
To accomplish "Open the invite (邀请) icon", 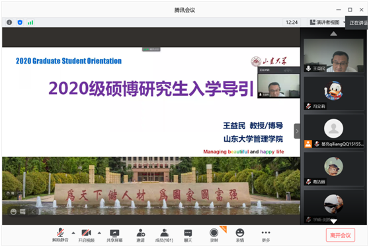I will coord(140,236).
